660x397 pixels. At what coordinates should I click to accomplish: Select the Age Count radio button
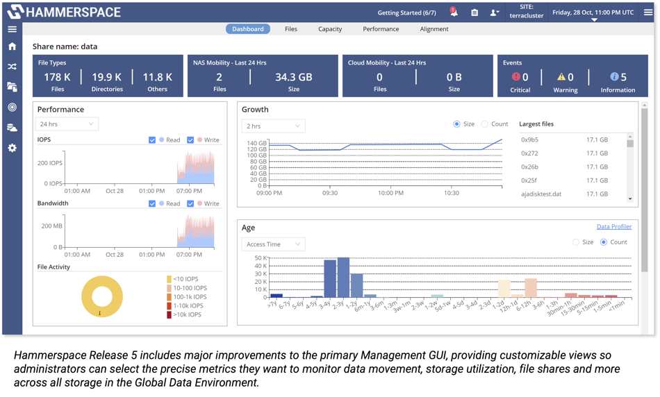(603, 242)
